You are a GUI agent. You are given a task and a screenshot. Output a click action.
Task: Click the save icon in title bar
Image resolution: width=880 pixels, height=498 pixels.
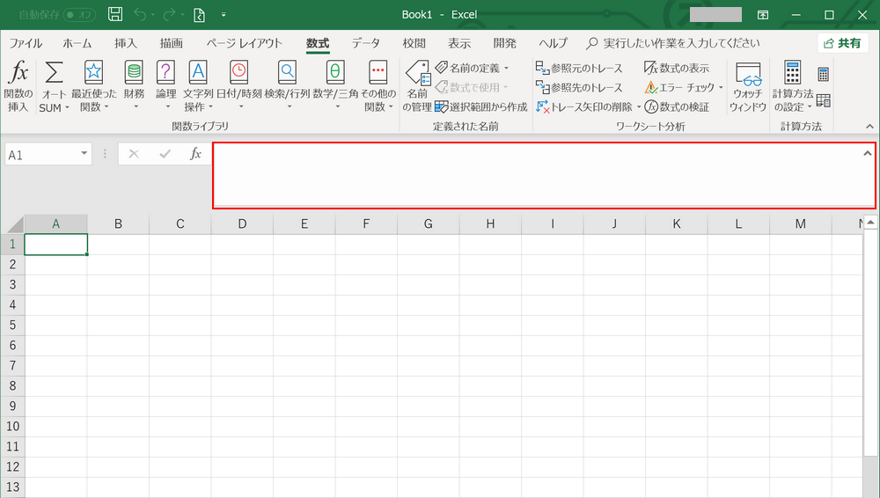[x=114, y=14]
